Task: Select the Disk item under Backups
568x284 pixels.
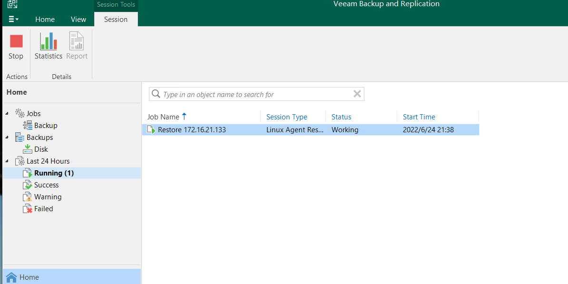Action: (41, 149)
